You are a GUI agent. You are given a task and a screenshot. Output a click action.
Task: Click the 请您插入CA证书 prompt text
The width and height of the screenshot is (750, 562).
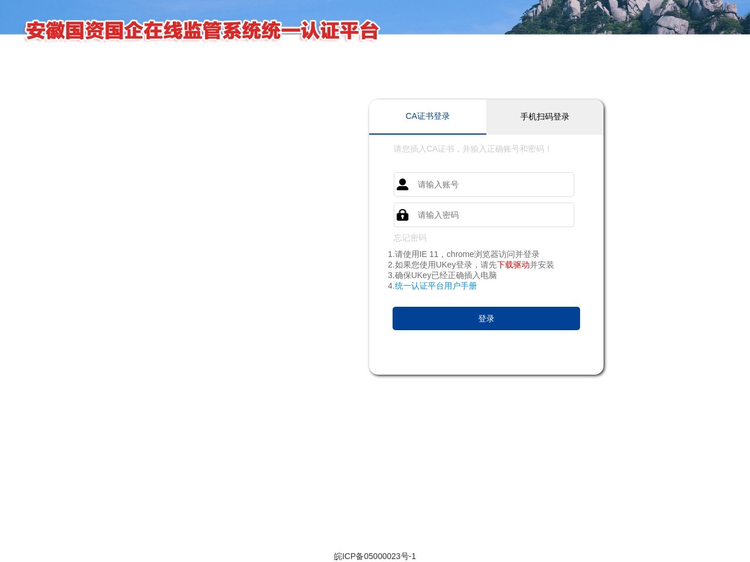471,149
